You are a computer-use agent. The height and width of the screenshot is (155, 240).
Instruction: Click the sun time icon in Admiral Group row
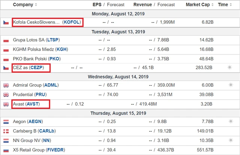tap(230, 86)
